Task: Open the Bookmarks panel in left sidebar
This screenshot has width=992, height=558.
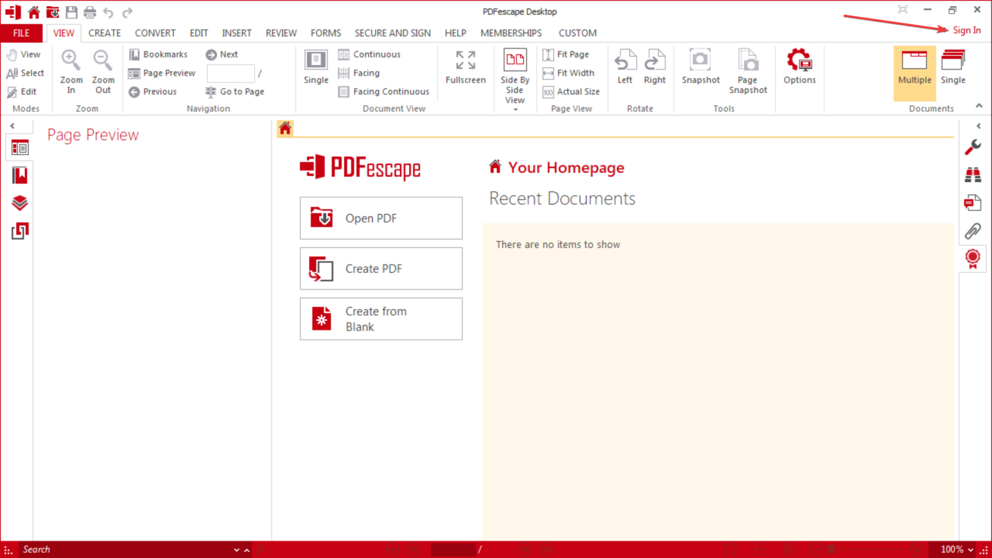Action: (x=20, y=175)
